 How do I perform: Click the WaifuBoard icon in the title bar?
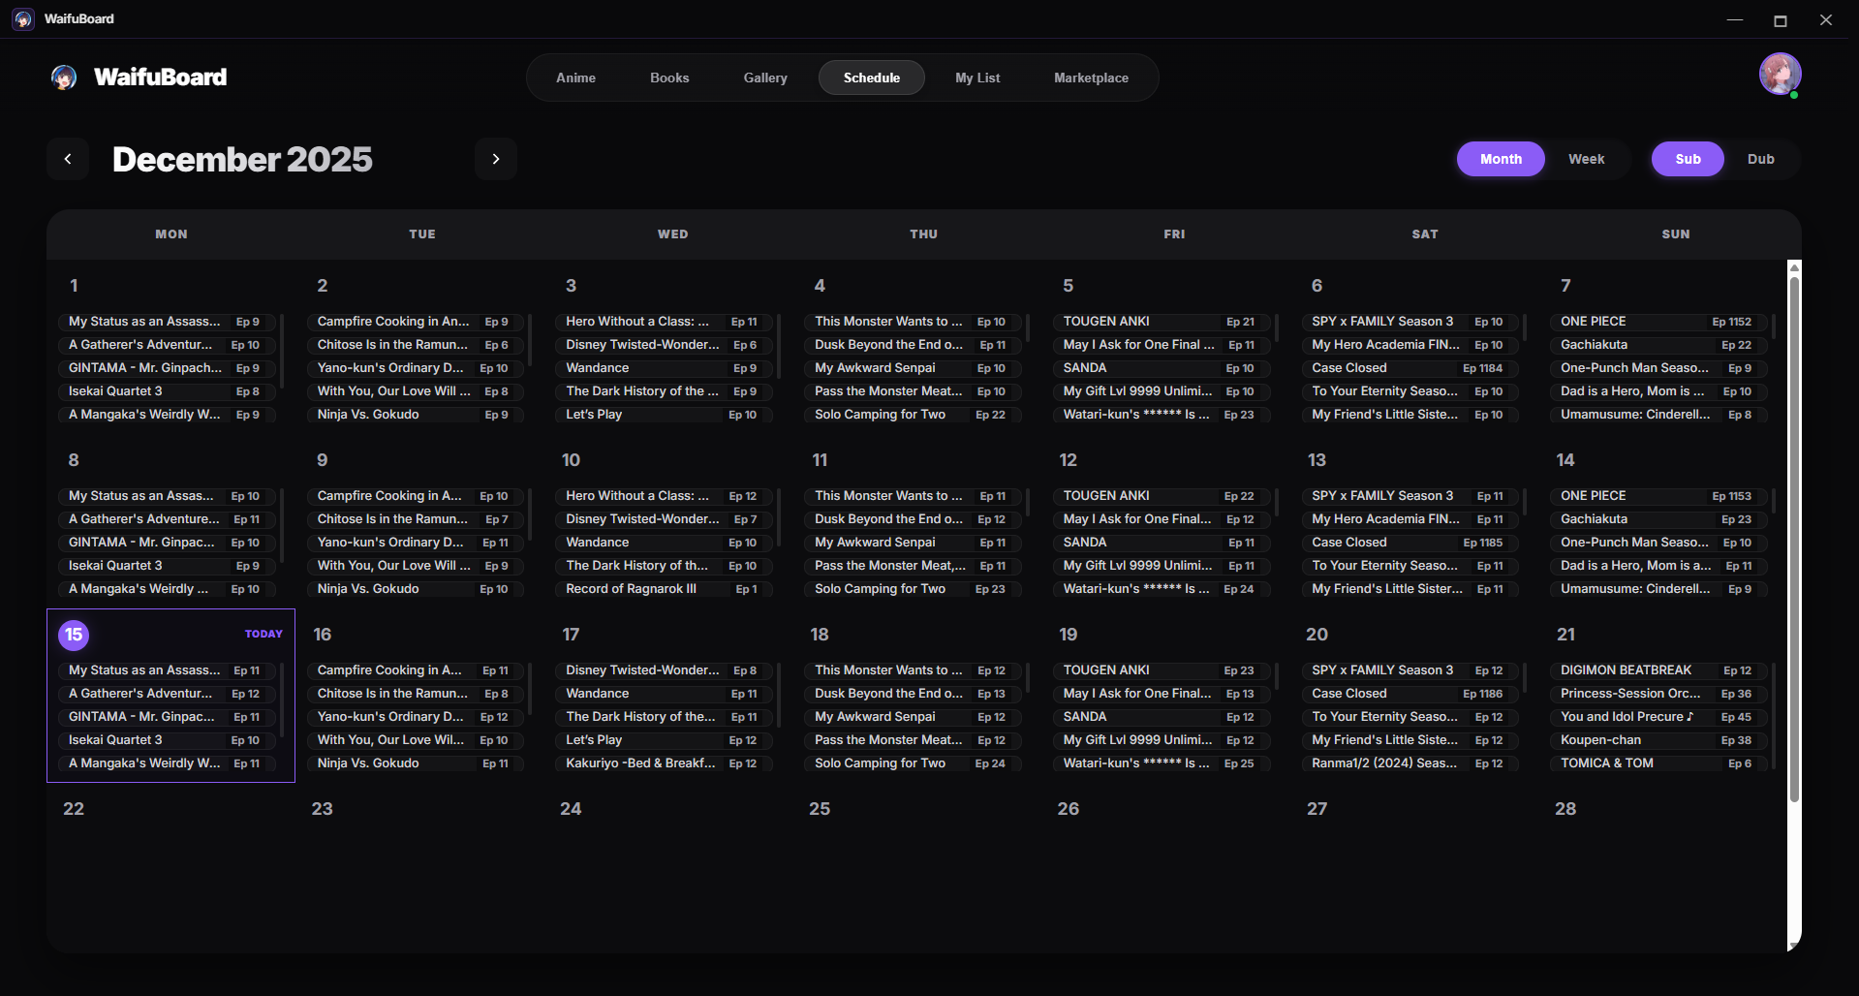tap(22, 18)
